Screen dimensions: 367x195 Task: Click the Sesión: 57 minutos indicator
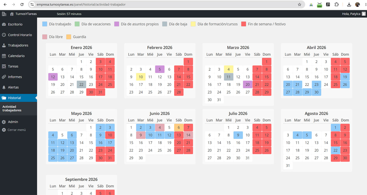point(69,14)
